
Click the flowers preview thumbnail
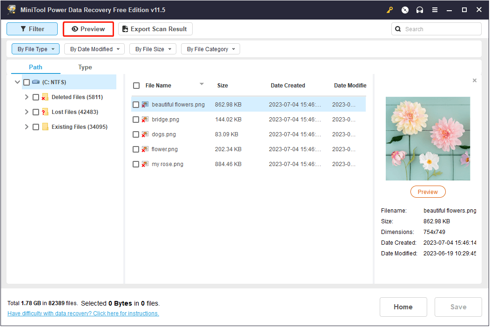428,139
